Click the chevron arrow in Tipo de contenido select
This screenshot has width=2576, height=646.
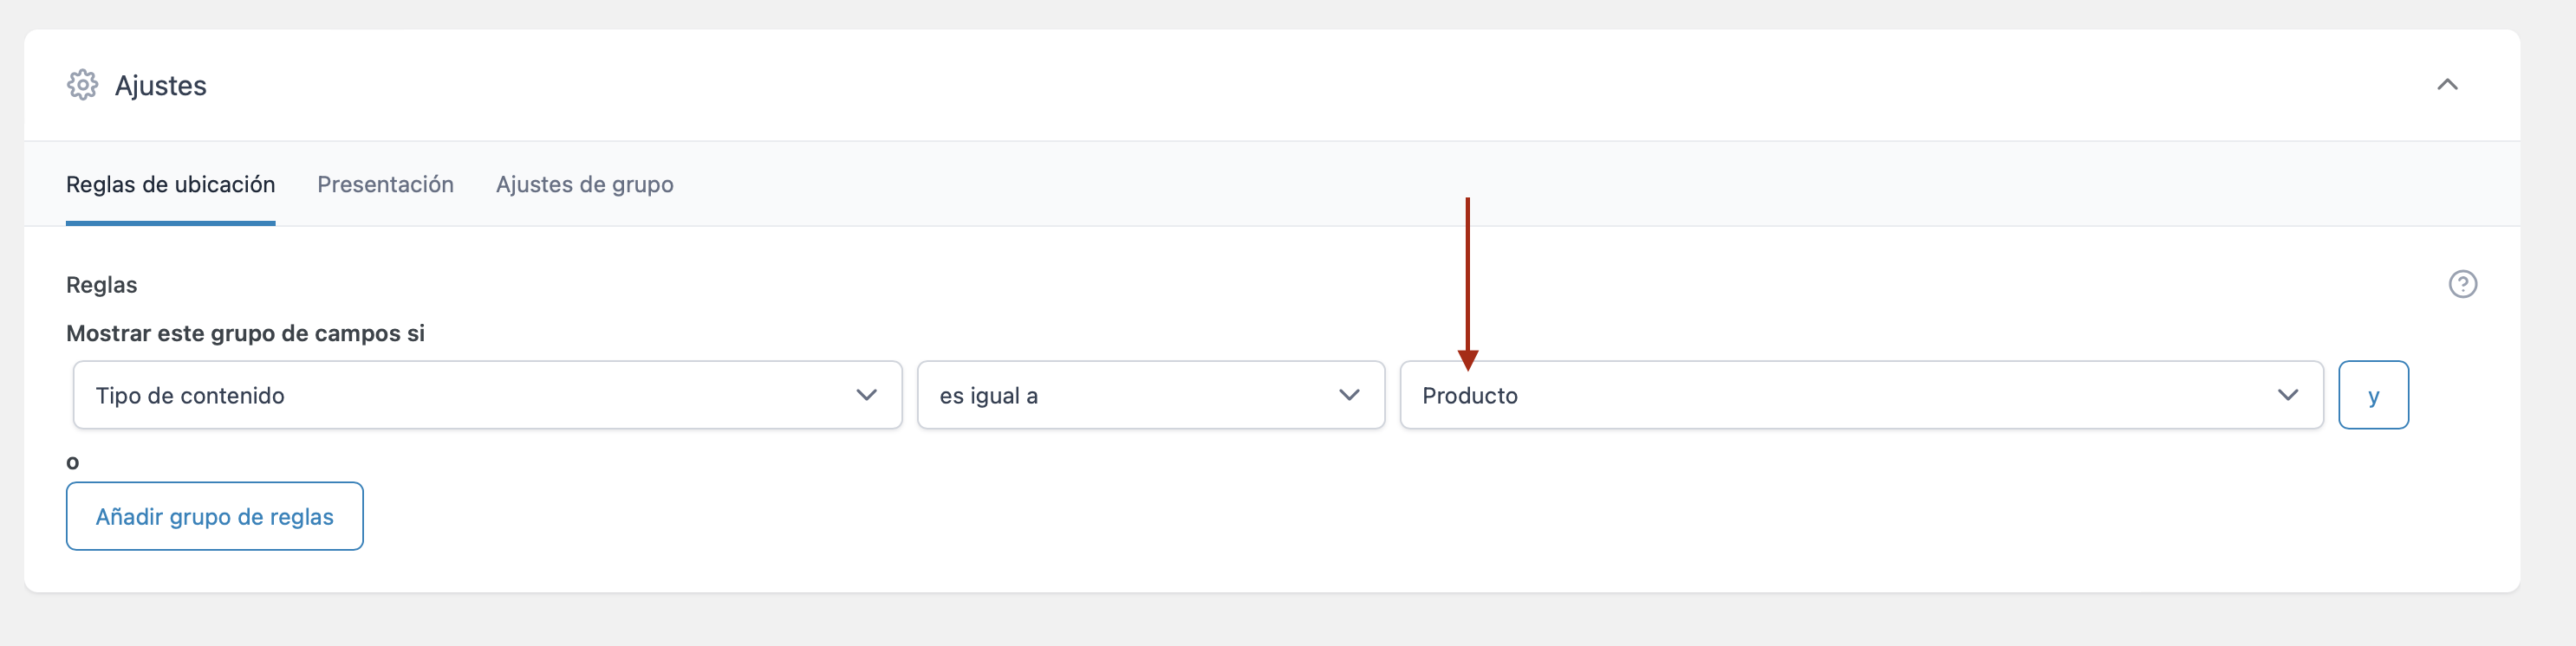[866, 396]
